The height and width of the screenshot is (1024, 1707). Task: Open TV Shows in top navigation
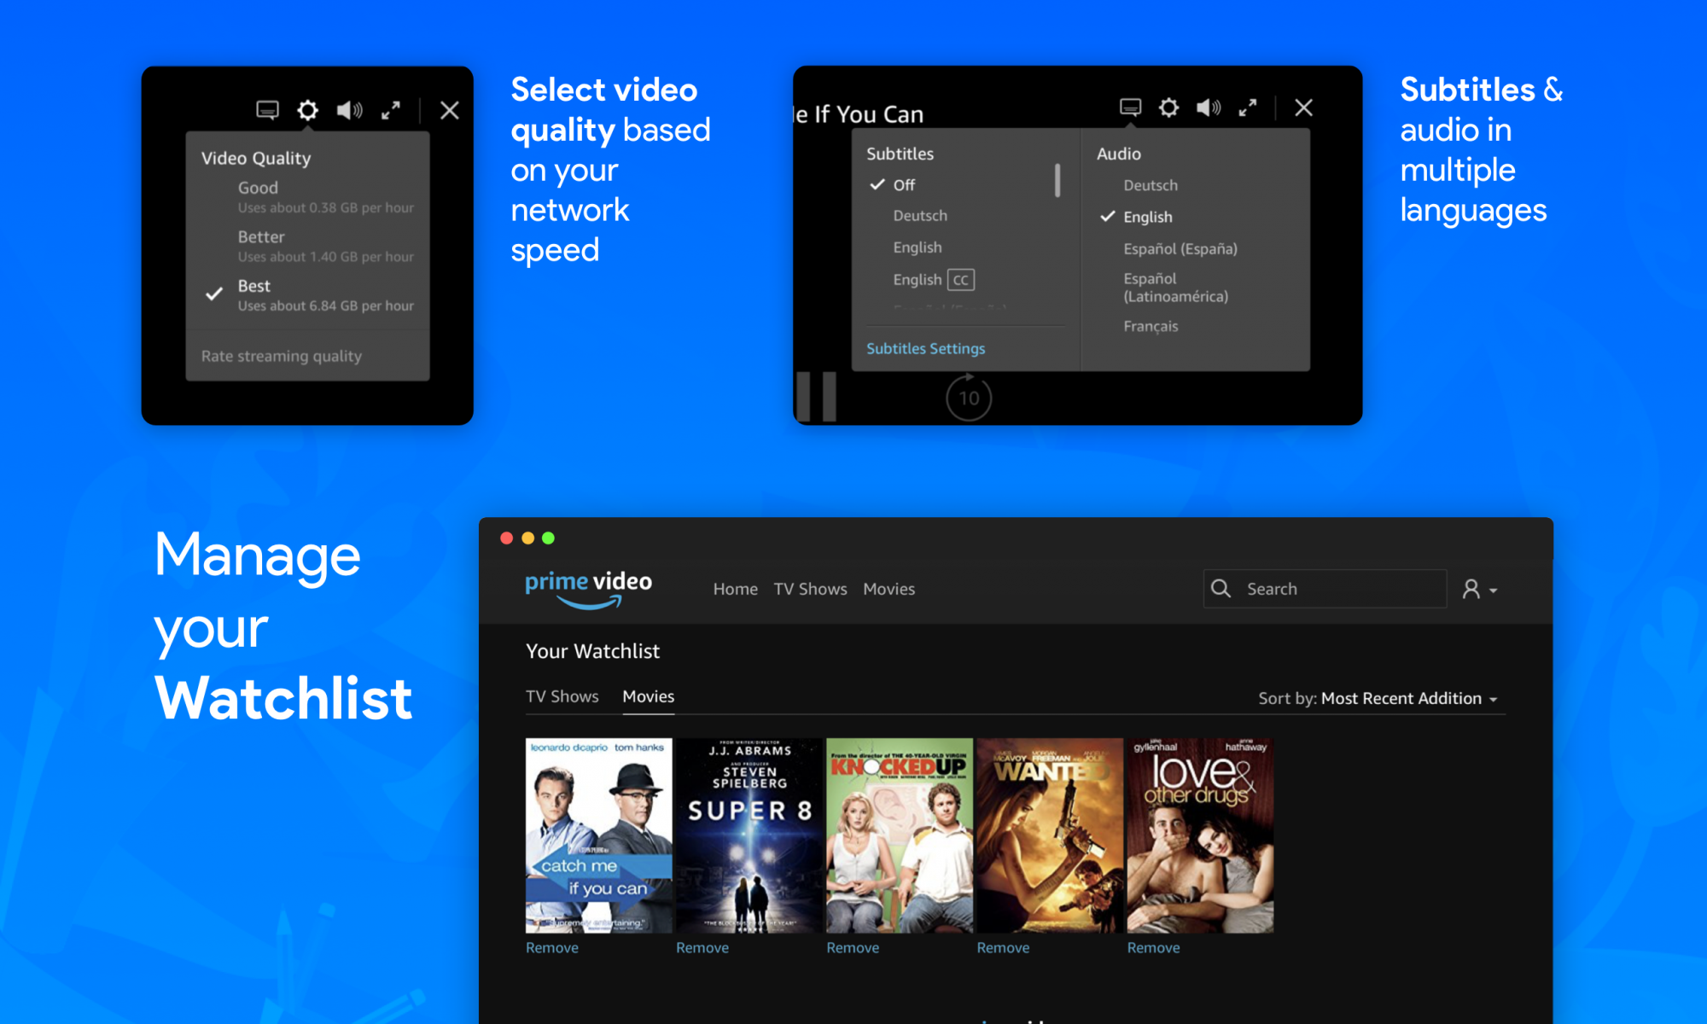(x=810, y=589)
